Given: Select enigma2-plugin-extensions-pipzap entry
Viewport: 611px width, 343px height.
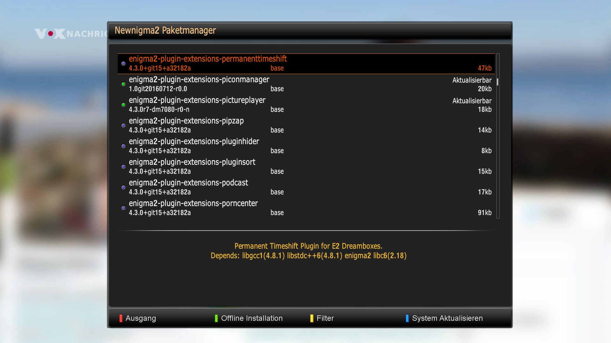Looking at the screenshot, I should (x=306, y=125).
